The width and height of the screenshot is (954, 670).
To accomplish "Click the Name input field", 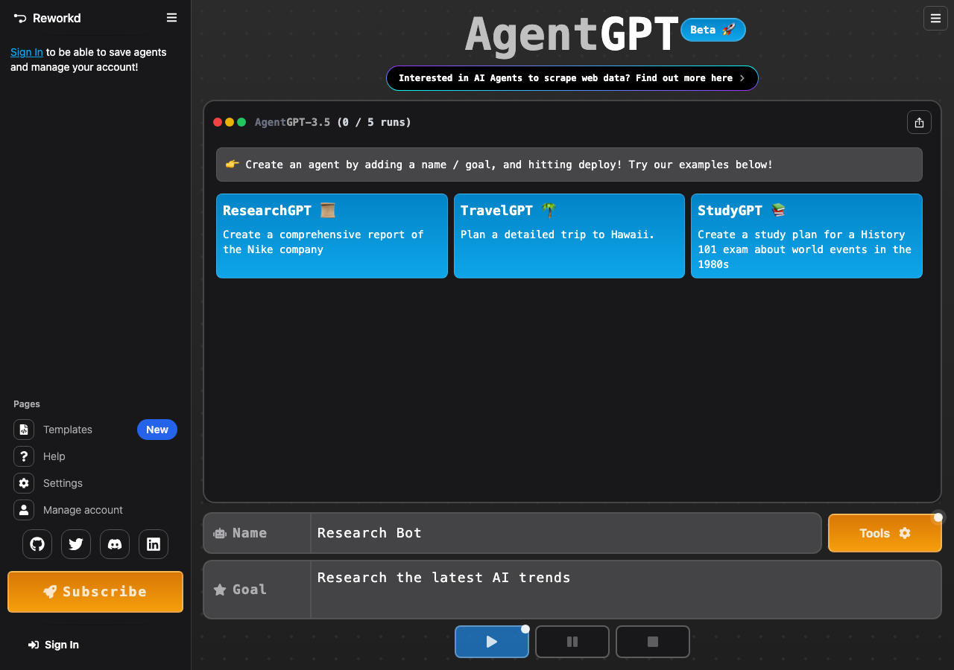I will (x=566, y=533).
